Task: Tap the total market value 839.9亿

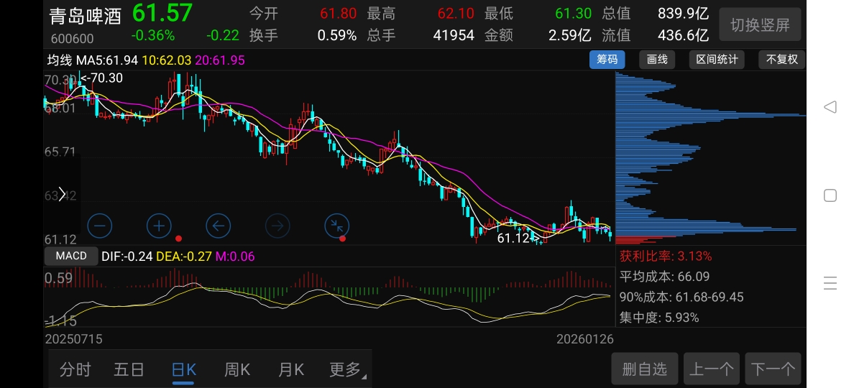Action: tap(683, 13)
